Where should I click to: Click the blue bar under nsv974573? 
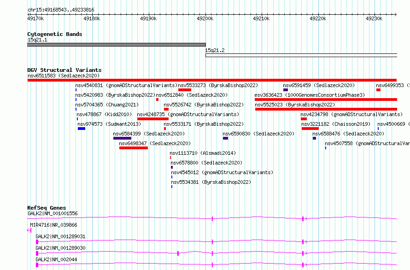82,129
